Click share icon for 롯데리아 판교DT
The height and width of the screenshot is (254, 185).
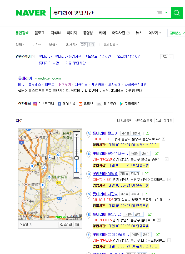[147, 133]
